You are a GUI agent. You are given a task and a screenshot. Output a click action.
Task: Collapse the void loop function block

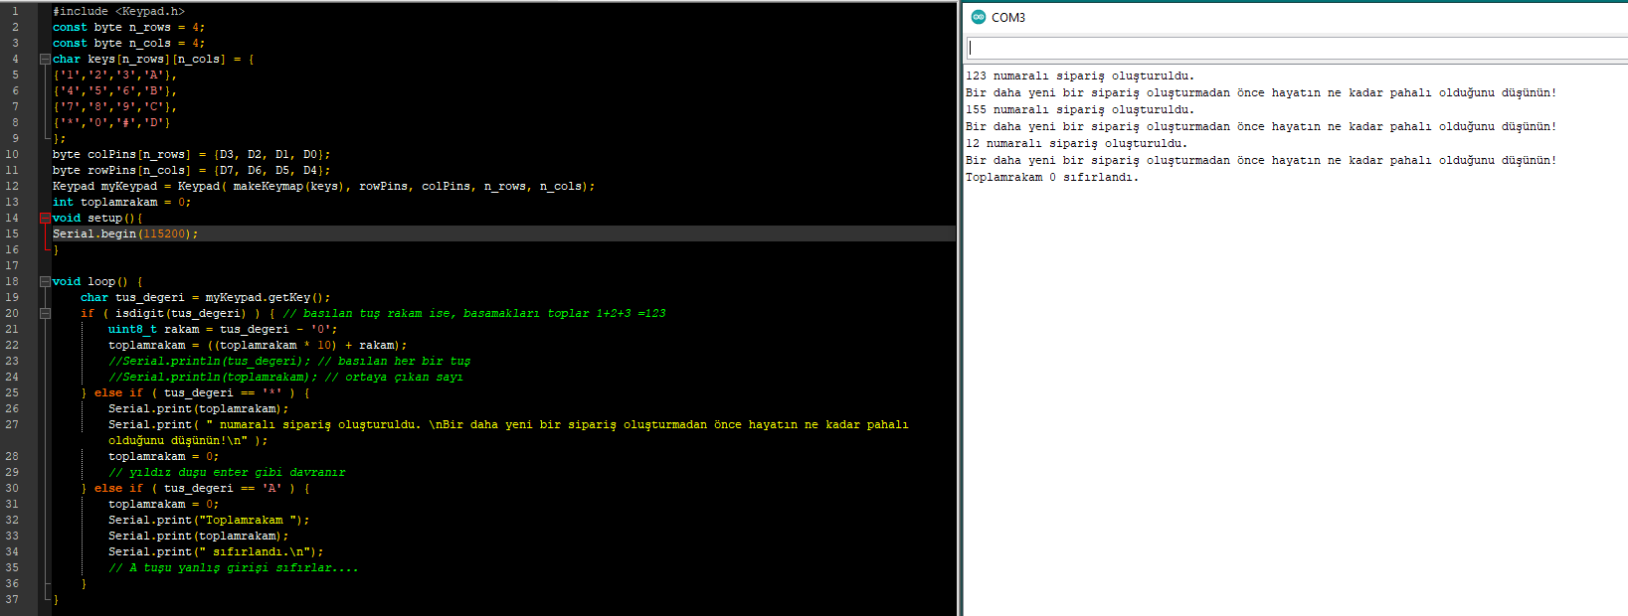pyautogui.click(x=45, y=282)
